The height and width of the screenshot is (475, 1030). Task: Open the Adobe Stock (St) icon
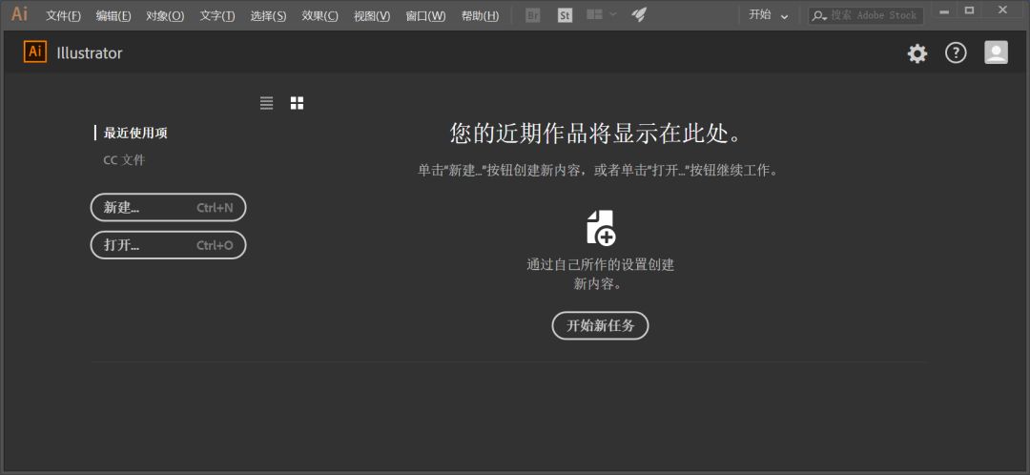(x=565, y=15)
